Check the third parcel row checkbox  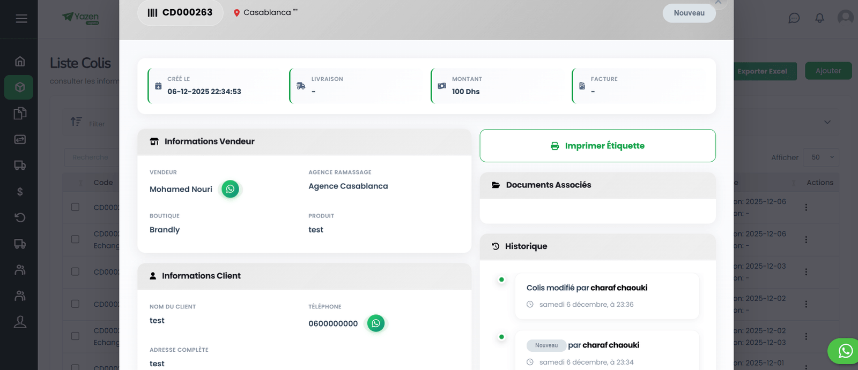pyautogui.click(x=75, y=271)
